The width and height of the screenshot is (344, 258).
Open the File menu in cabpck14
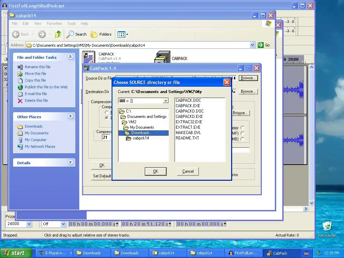pyautogui.click(x=14, y=24)
